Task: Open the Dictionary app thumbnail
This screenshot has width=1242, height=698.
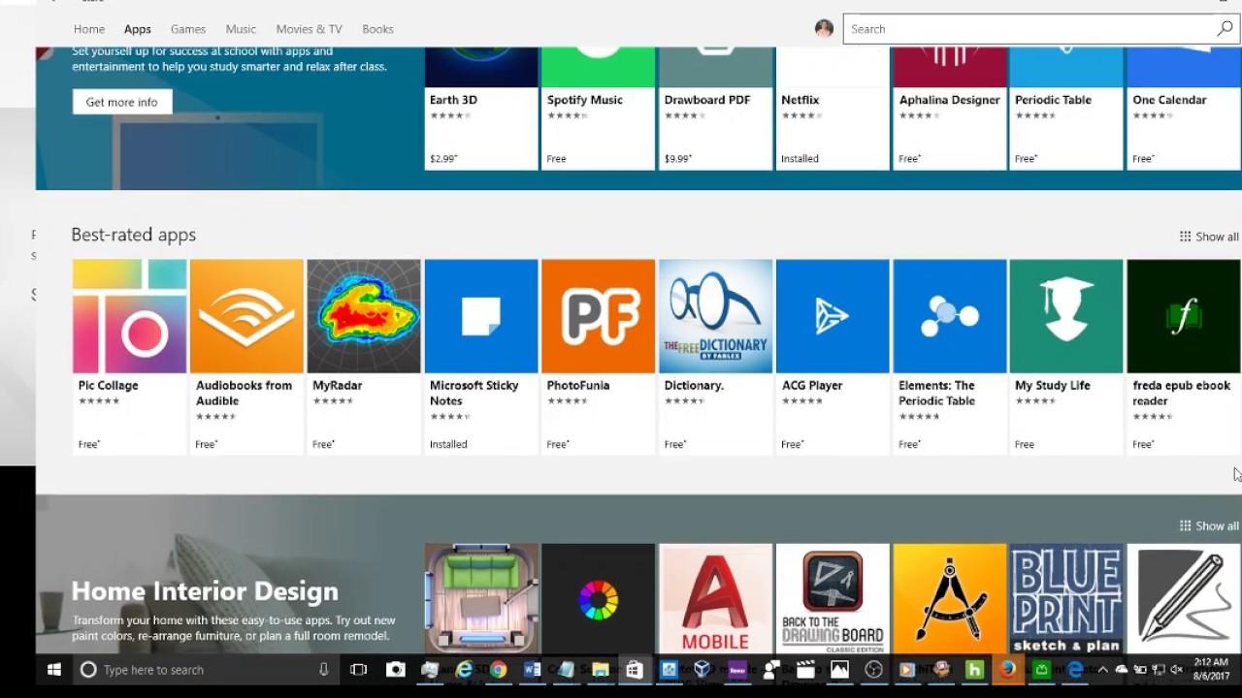Action: 715,316
